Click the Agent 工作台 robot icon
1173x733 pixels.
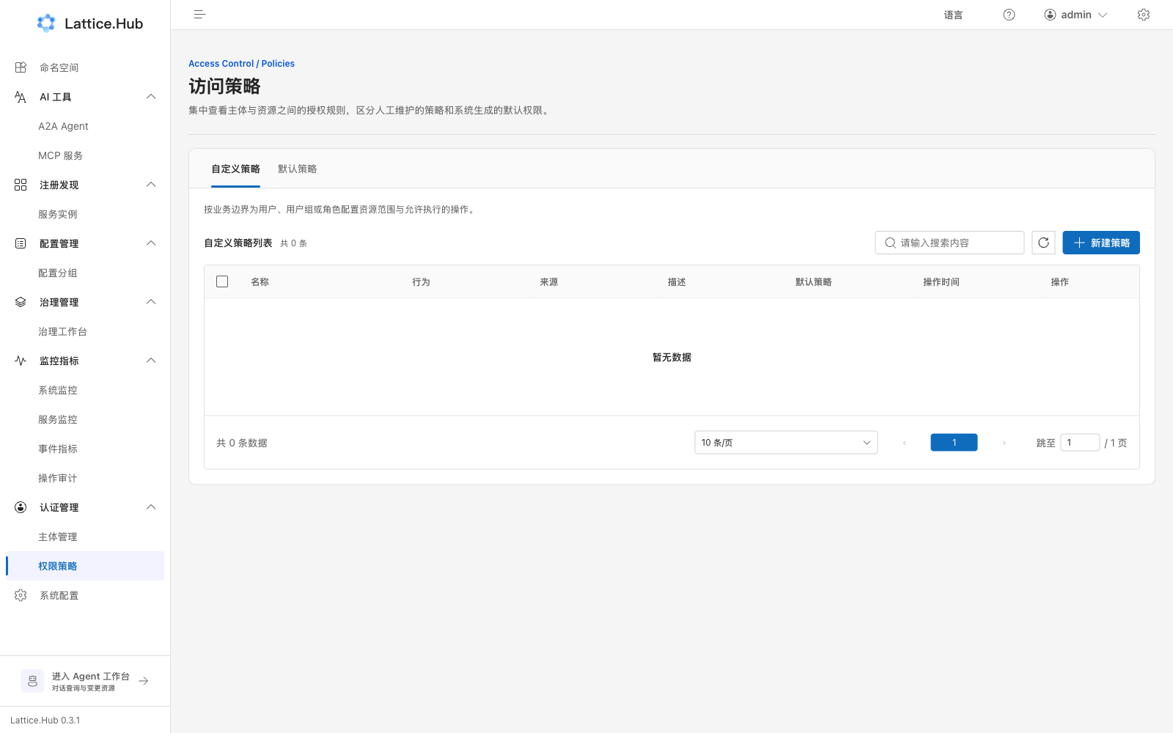coord(32,681)
